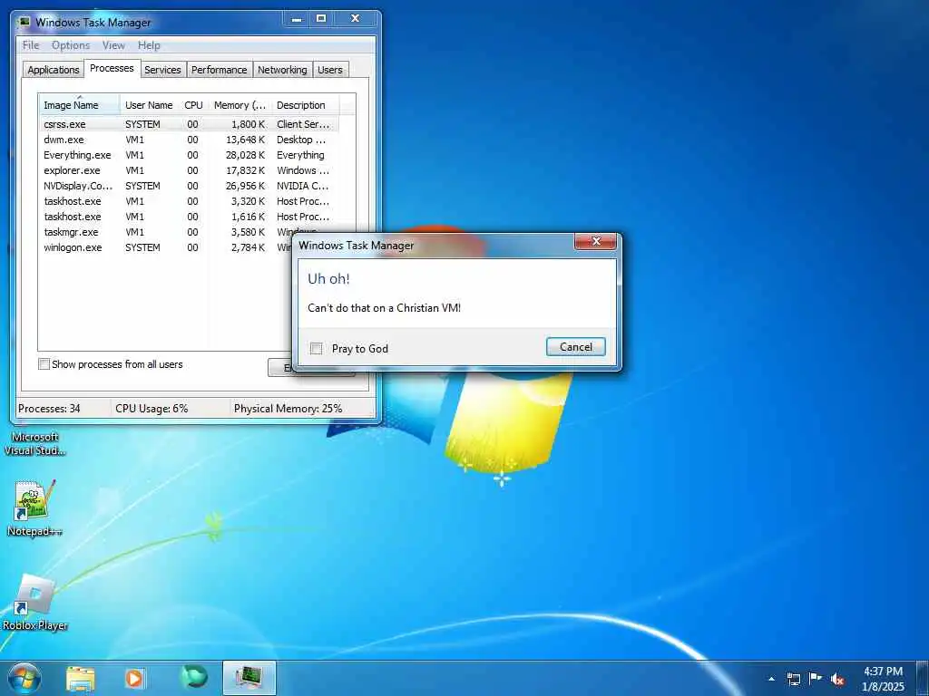Image resolution: width=929 pixels, height=696 pixels.
Task: Sort by CPU column header
Action: [193, 105]
